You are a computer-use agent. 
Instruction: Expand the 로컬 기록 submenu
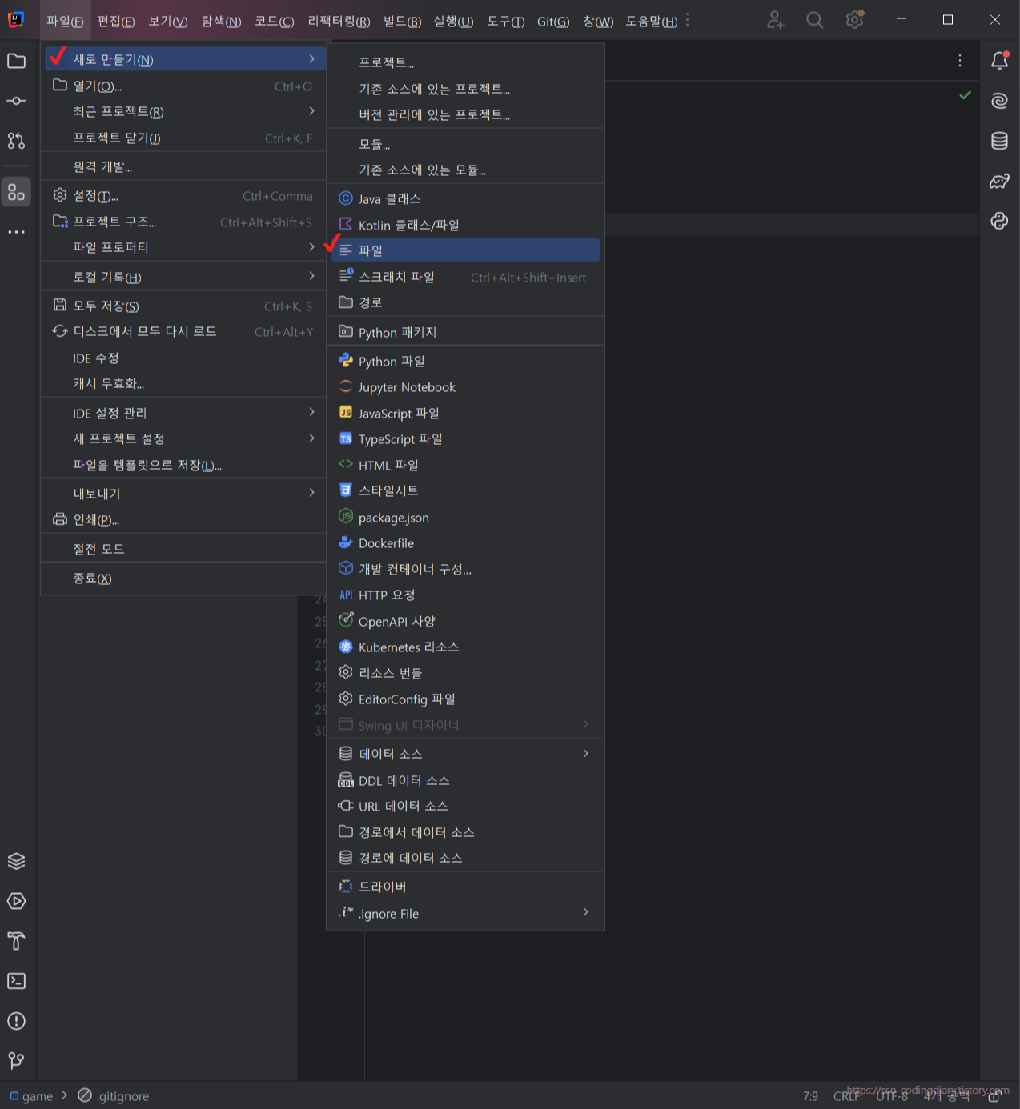tap(185, 277)
